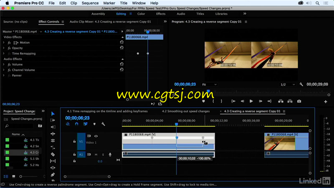The height and width of the screenshot is (188, 334).
Task: Step forward one frame in Program monitor
Action: pos(261,101)
